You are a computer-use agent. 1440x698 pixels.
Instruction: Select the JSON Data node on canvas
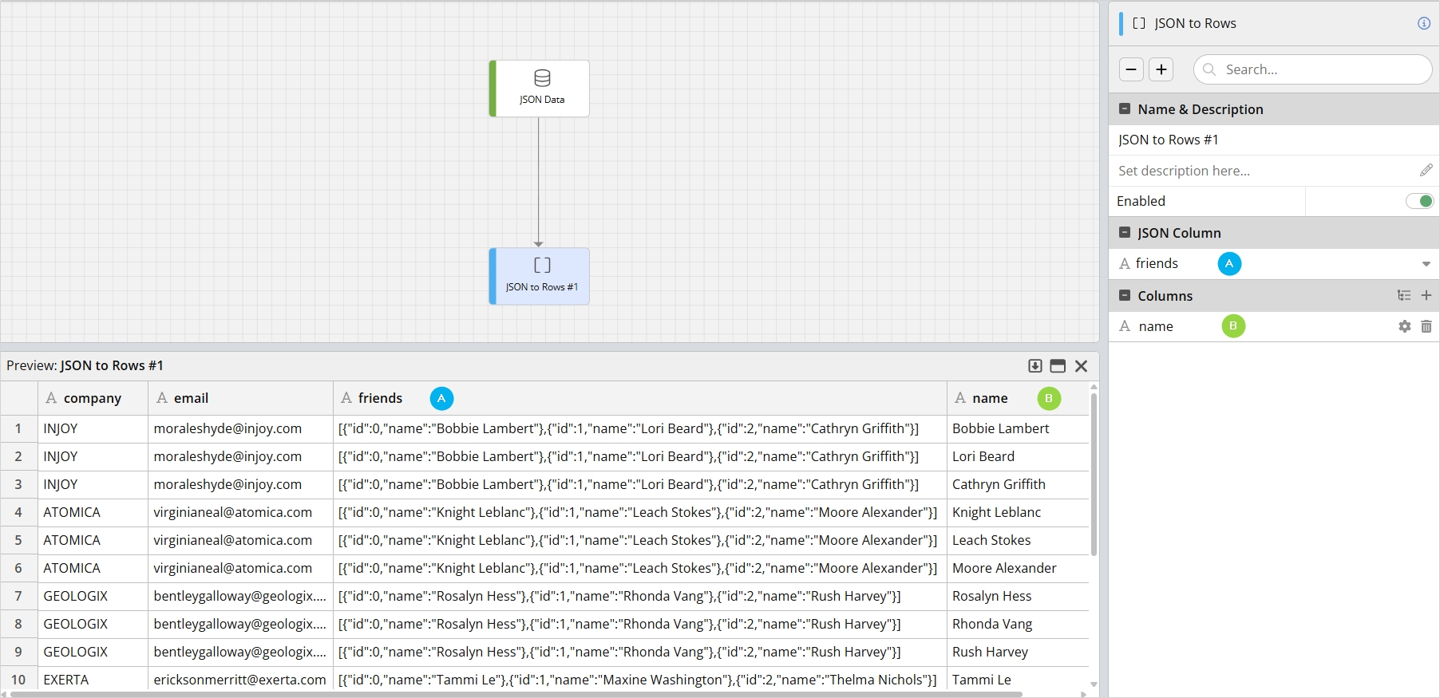click(x=540, y=89)
